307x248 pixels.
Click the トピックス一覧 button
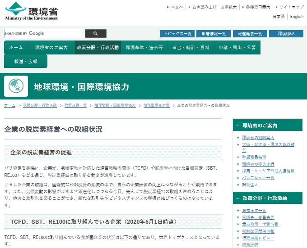177,34
